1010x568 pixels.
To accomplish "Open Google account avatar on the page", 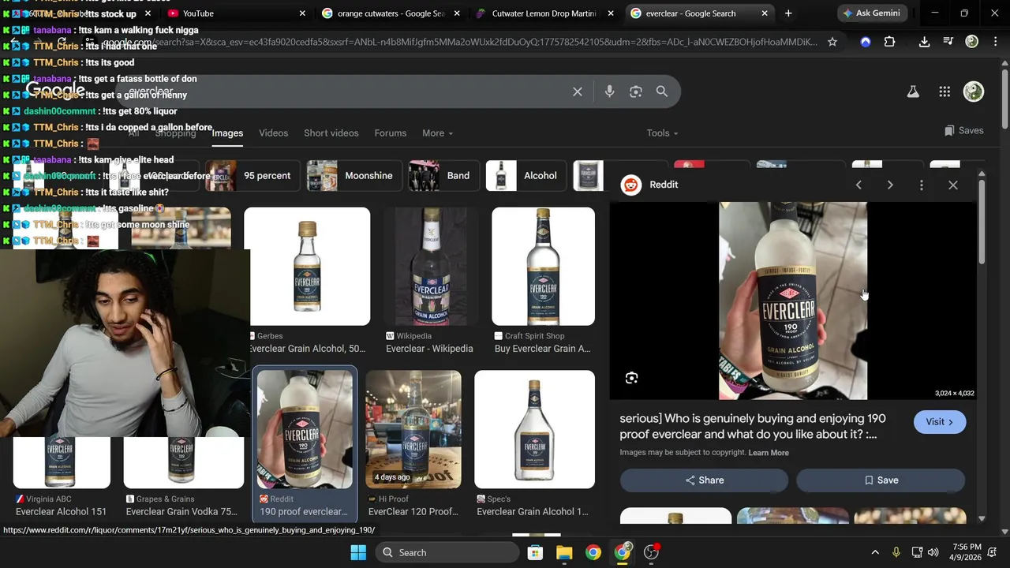I will point(974,92).
